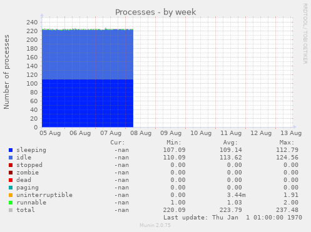The height and width of the screenshot is (232, 311).
Task: Click the 'Min:' column header
Action: point(174,143)
